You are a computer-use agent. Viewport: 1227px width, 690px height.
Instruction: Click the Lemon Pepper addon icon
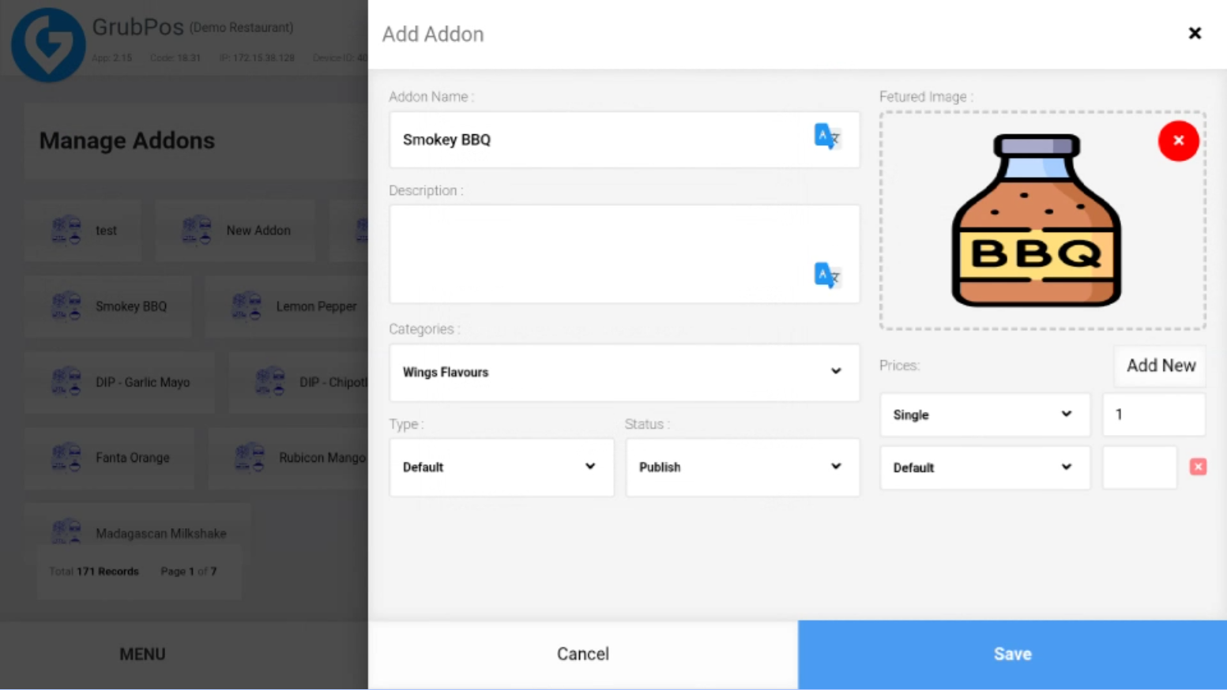(x=247, y=306)
